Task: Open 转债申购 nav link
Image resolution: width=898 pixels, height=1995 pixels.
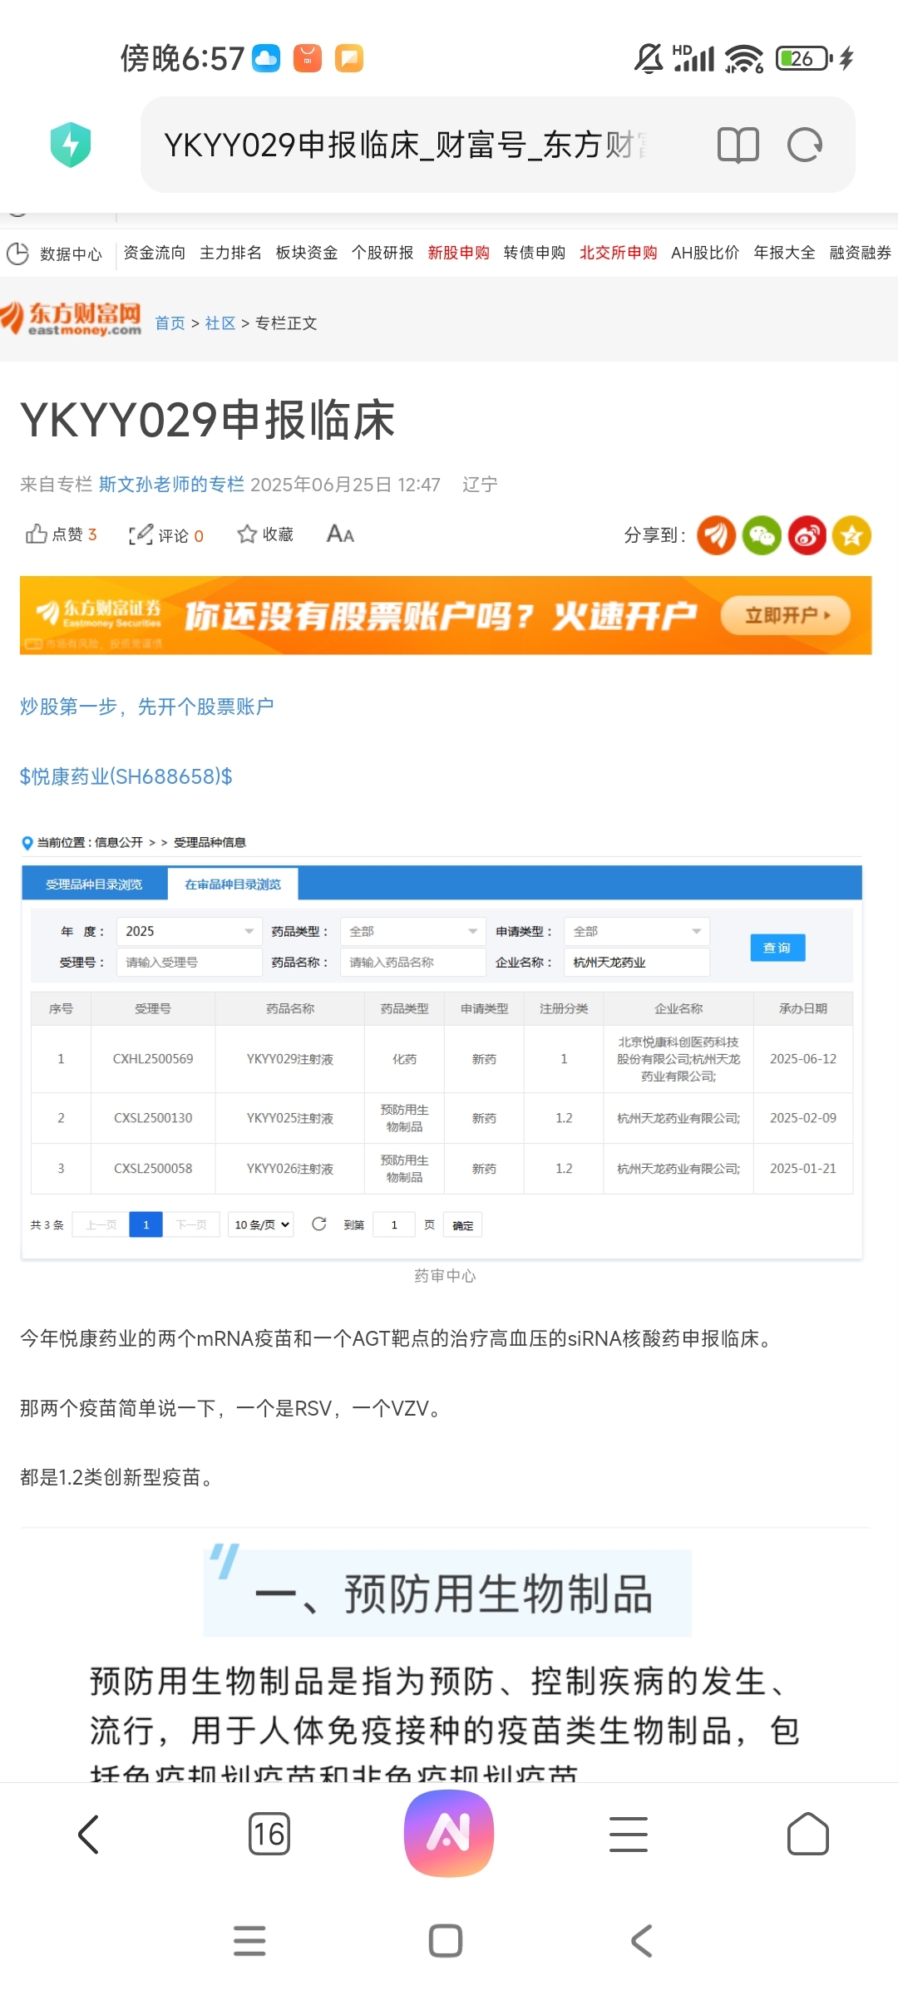Action: coord(535,253)
